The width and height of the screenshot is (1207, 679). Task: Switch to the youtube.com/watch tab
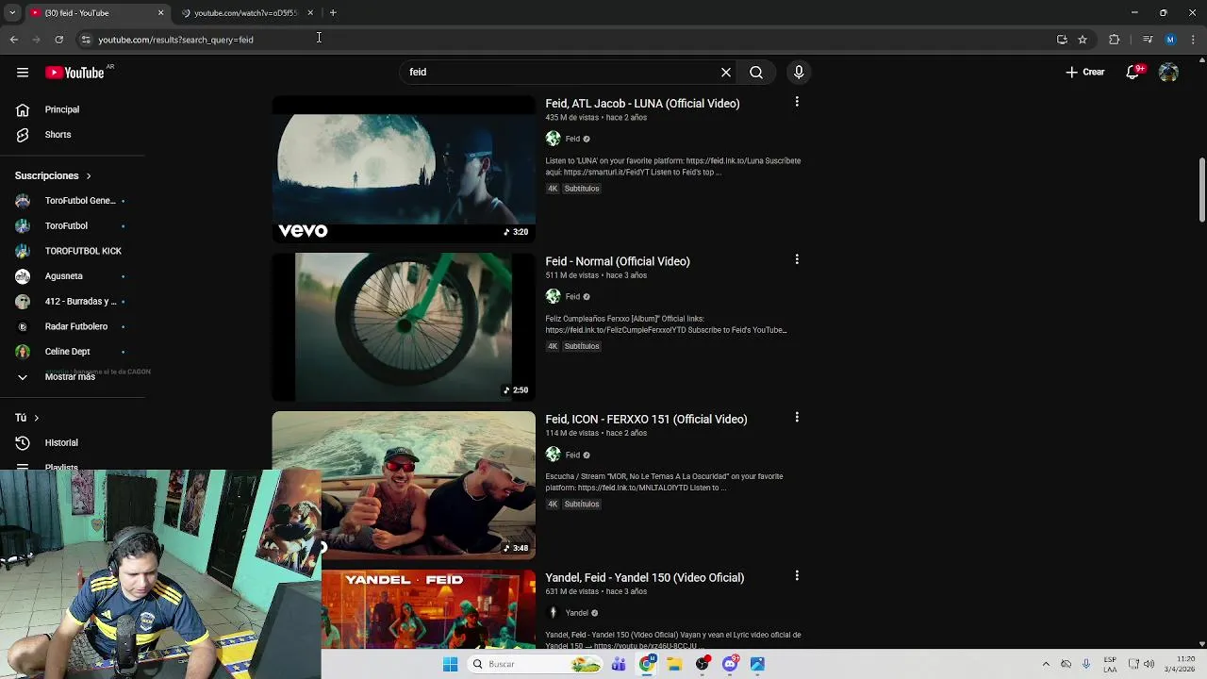245,13
